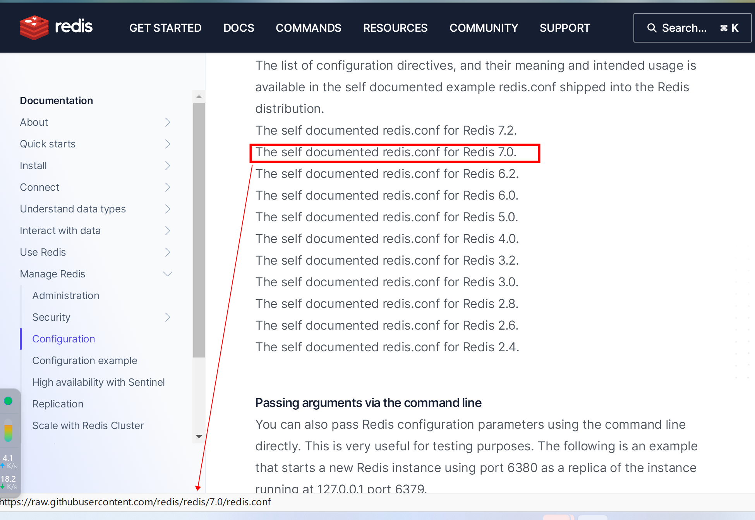The width and height of the screenshot is (755, 520).
Task: Select DOCS in the navigation bar
Action: (x=239, y=27)
